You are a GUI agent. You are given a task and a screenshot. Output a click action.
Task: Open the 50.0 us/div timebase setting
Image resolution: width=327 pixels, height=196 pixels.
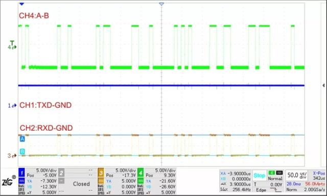tap(296, 175)
